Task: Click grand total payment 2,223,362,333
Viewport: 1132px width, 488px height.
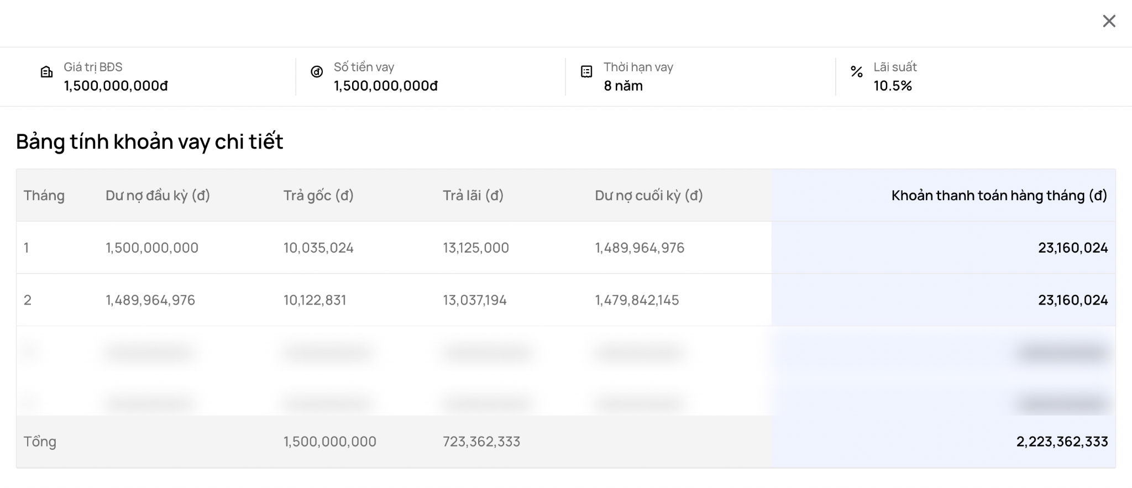Action: [1062, 442]
